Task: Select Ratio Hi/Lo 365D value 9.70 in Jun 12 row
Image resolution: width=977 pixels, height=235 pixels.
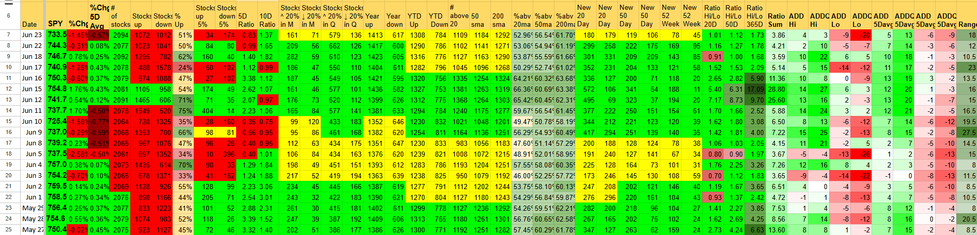Action: [x=755, y=100]
